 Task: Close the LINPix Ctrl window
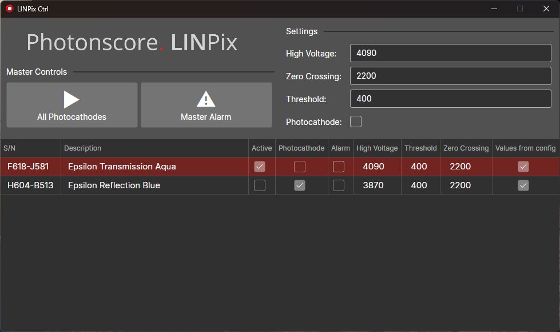(x=546, y=9)
